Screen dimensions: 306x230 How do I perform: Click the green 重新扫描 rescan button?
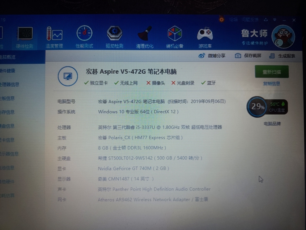[272, 72]
